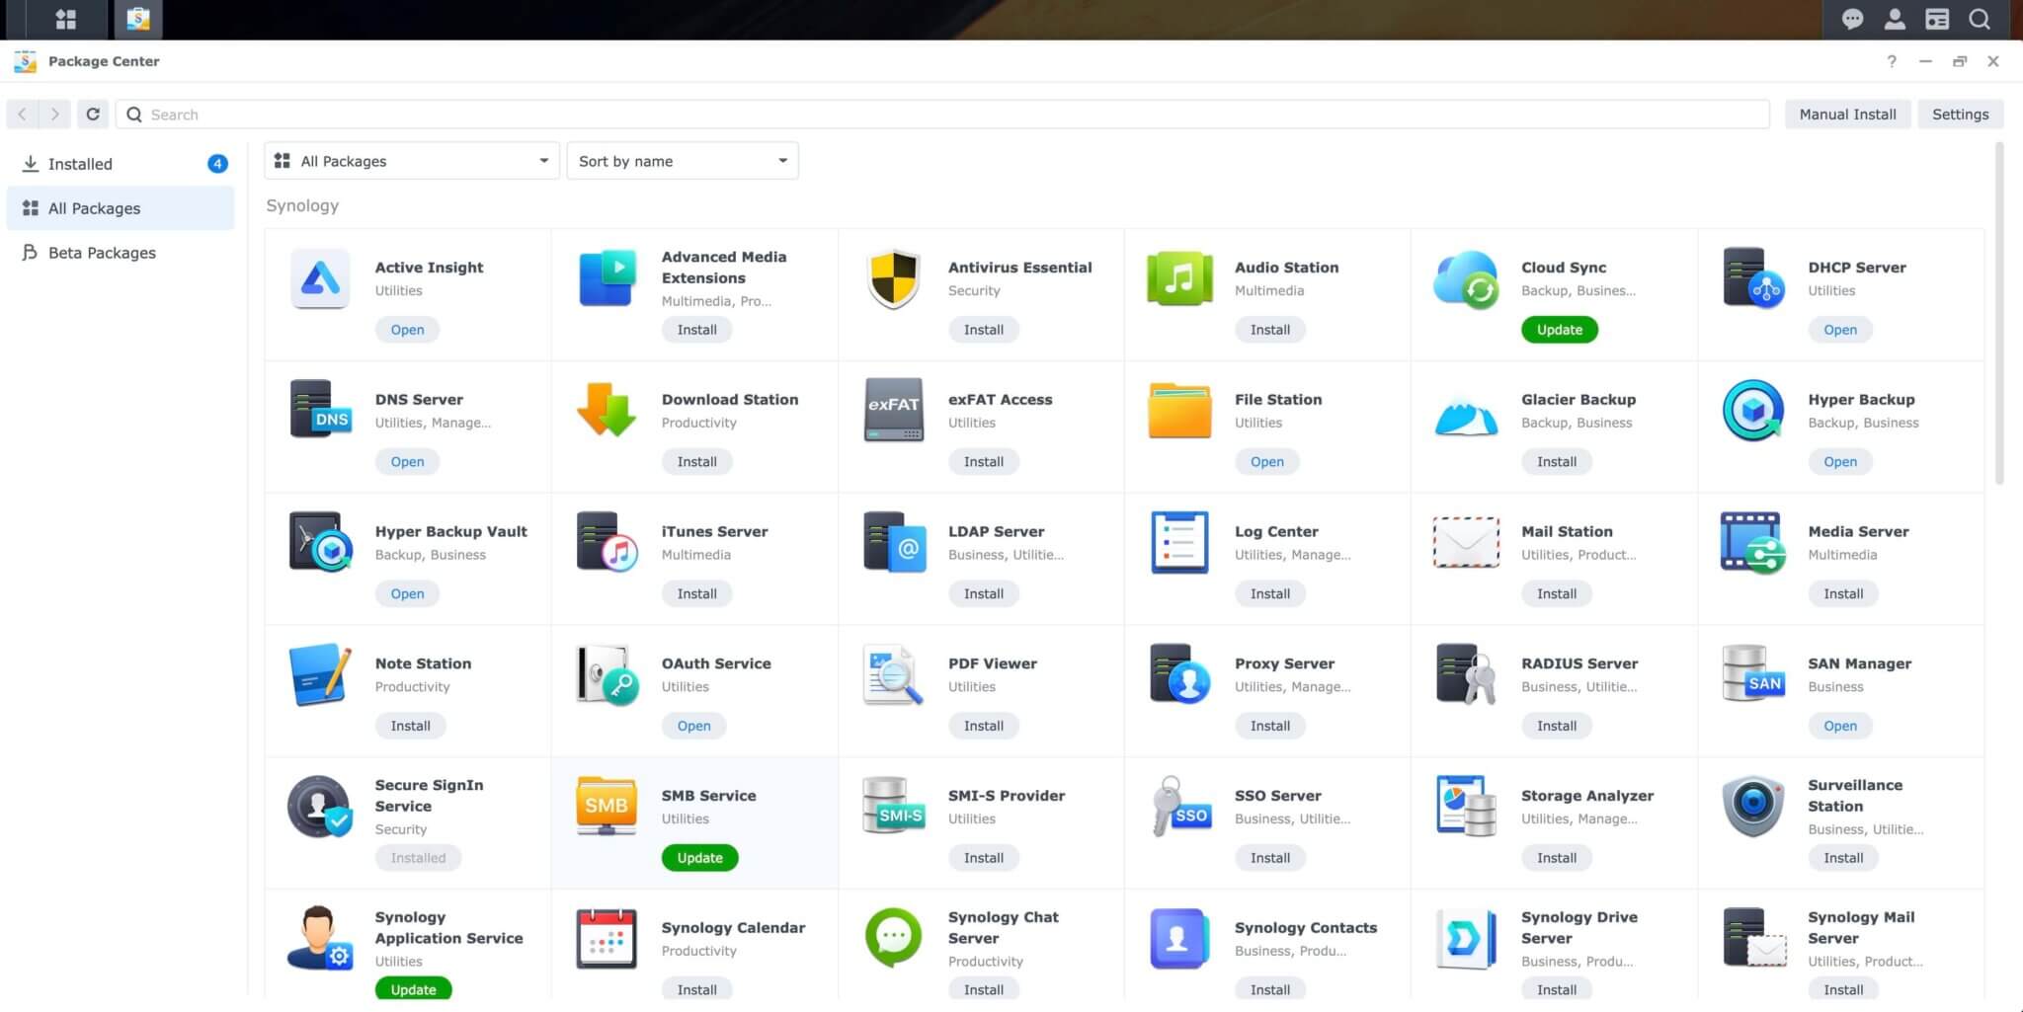Select Installed in the sidebar

(121, 164)
